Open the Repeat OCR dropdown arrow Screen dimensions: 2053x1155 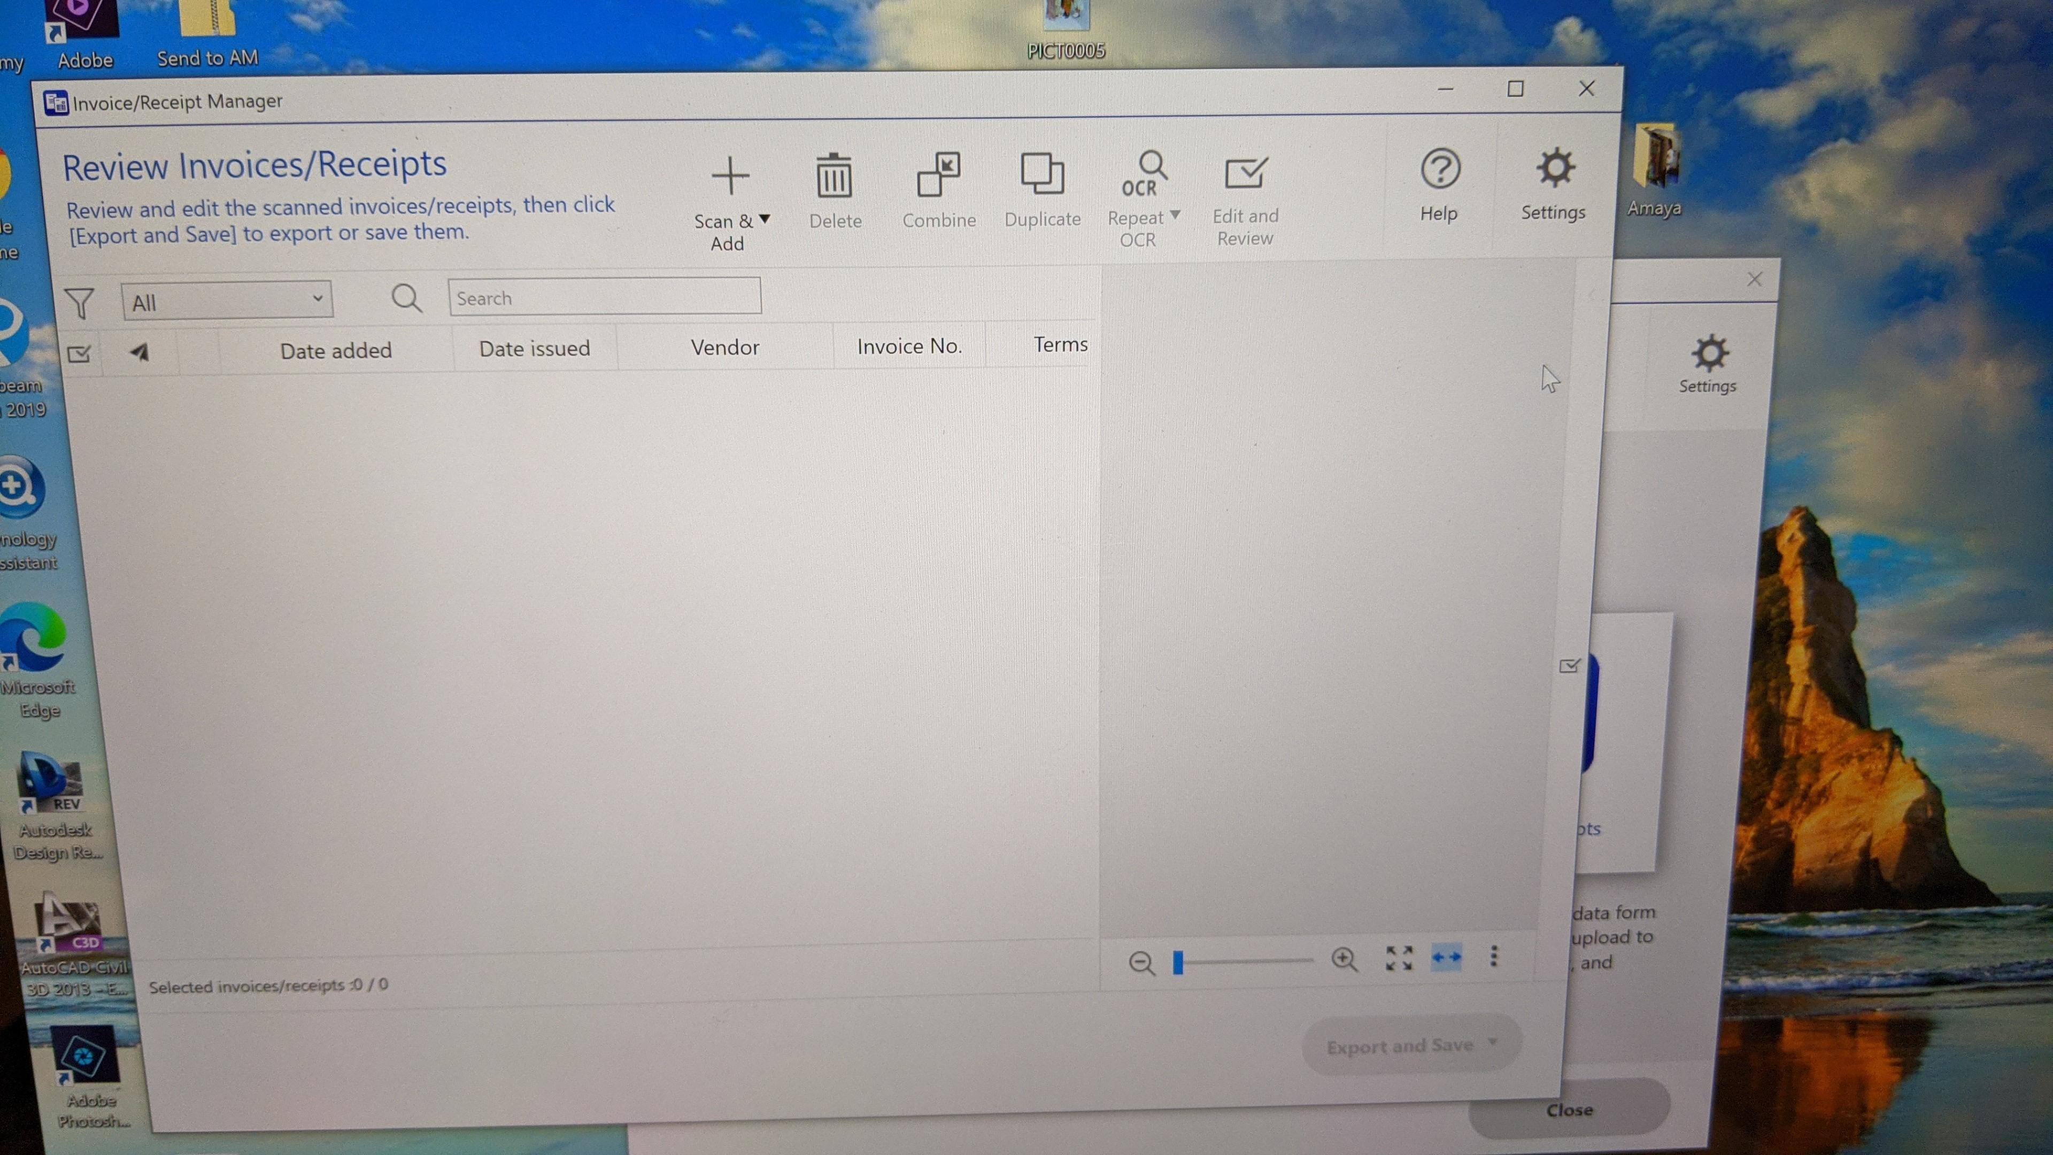(x=1175, y=215)
